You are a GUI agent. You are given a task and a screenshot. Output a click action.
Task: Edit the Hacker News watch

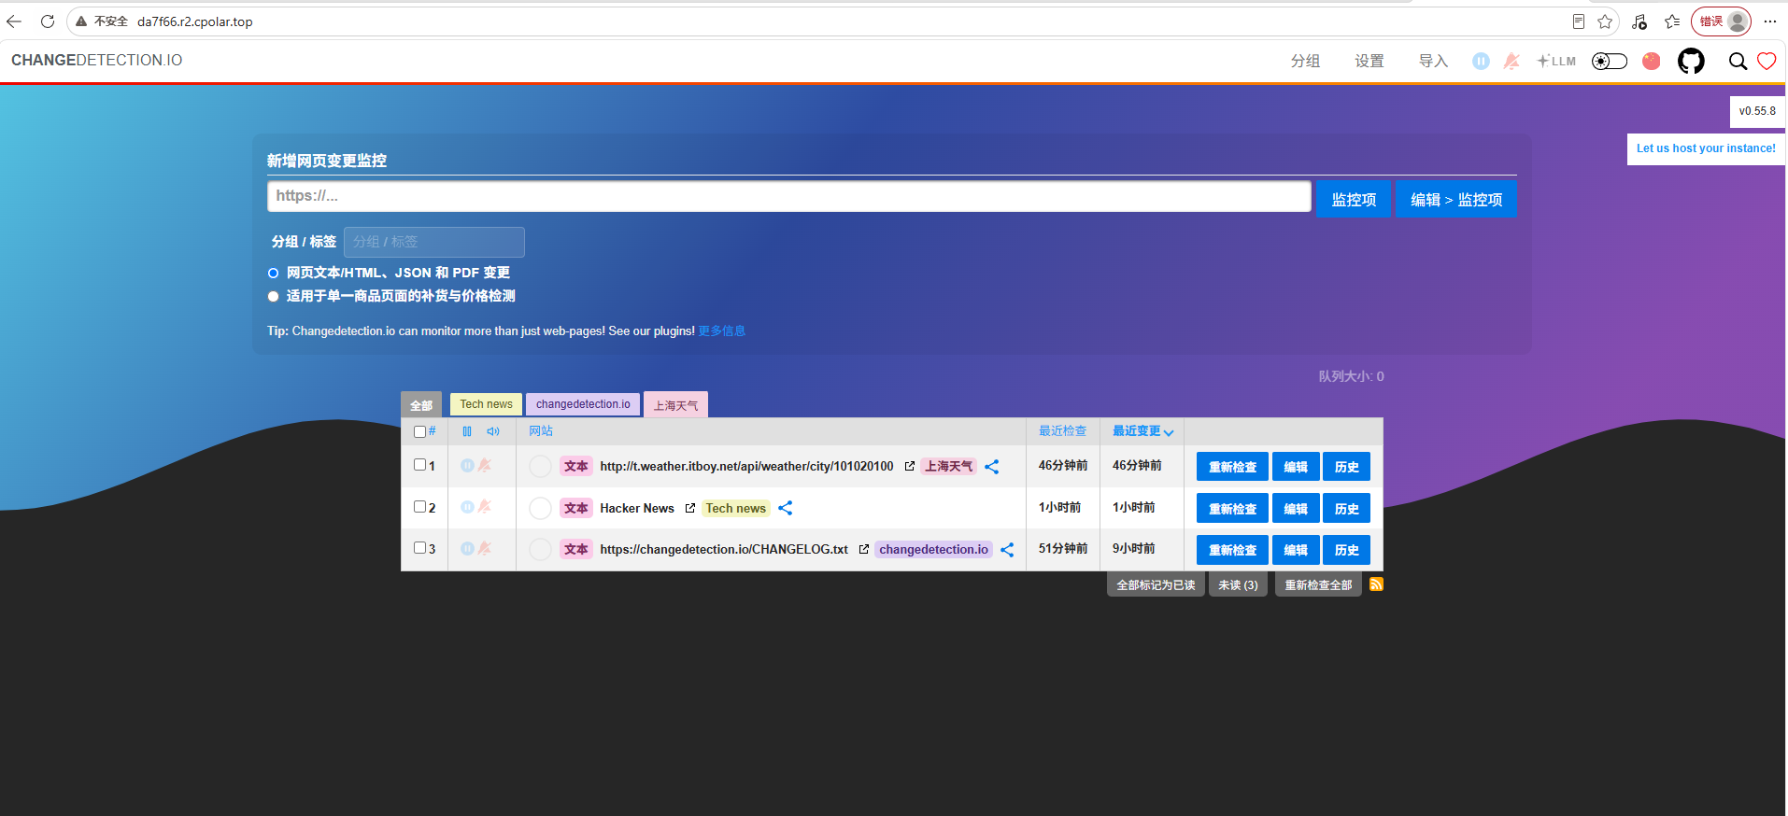(1296, 509)
